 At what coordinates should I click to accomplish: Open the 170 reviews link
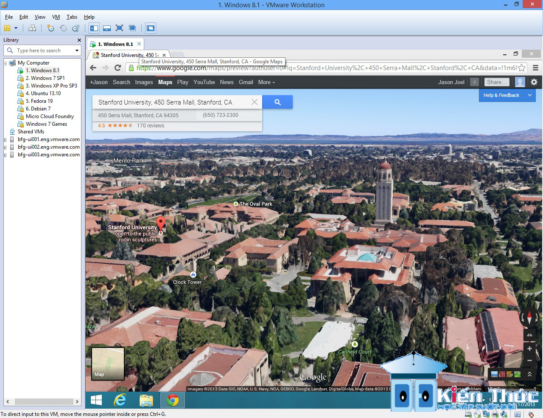coord(151,126)
